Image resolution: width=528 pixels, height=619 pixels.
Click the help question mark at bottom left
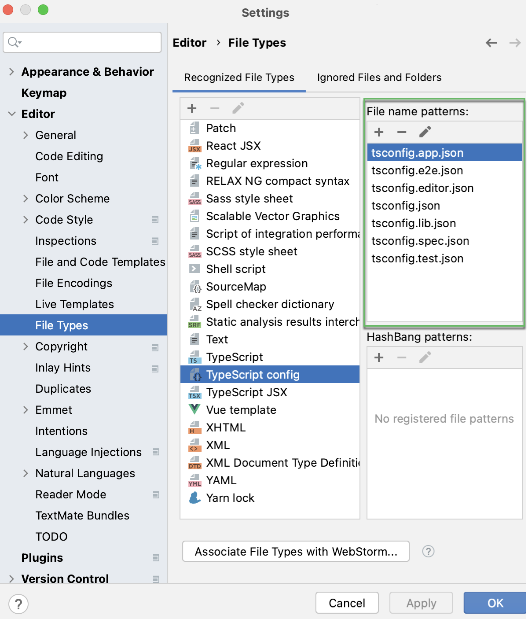pyautogui.click(x=18, y=604)
